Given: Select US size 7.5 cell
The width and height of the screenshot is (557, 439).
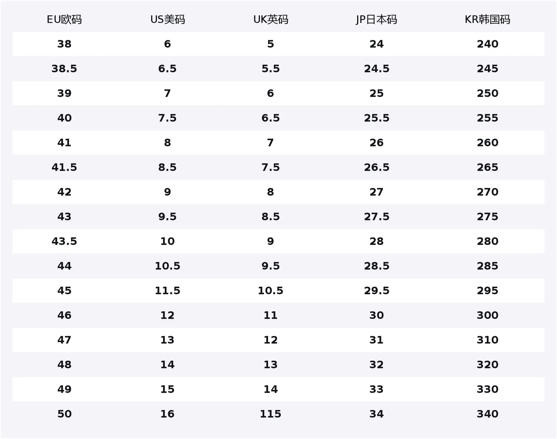Looking at the screenshot, I should pyautogui.click(x=167, y=118).
